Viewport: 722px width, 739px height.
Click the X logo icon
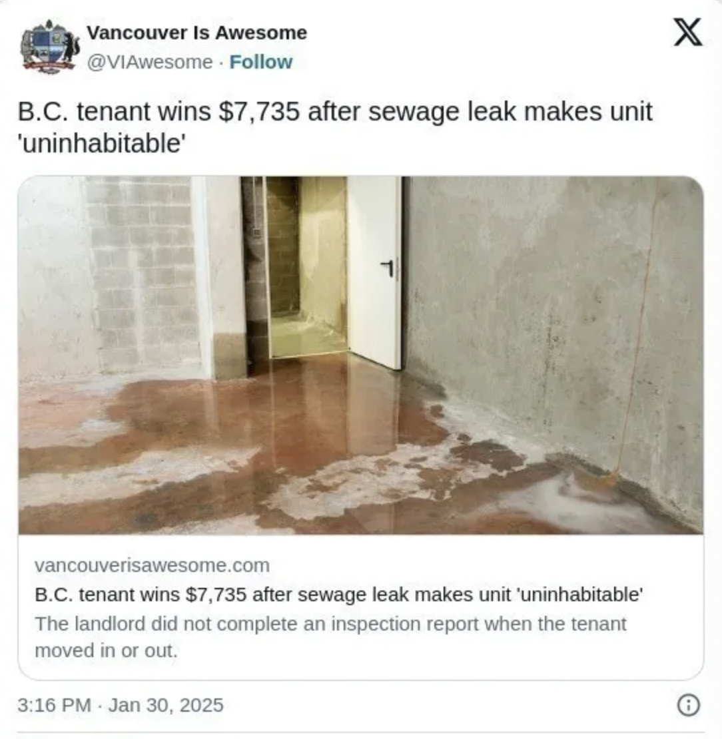coord(688,33)
